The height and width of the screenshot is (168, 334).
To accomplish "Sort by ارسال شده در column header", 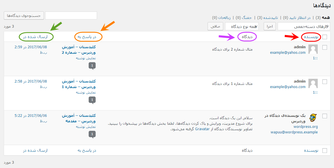I will (x=35, y=37).
